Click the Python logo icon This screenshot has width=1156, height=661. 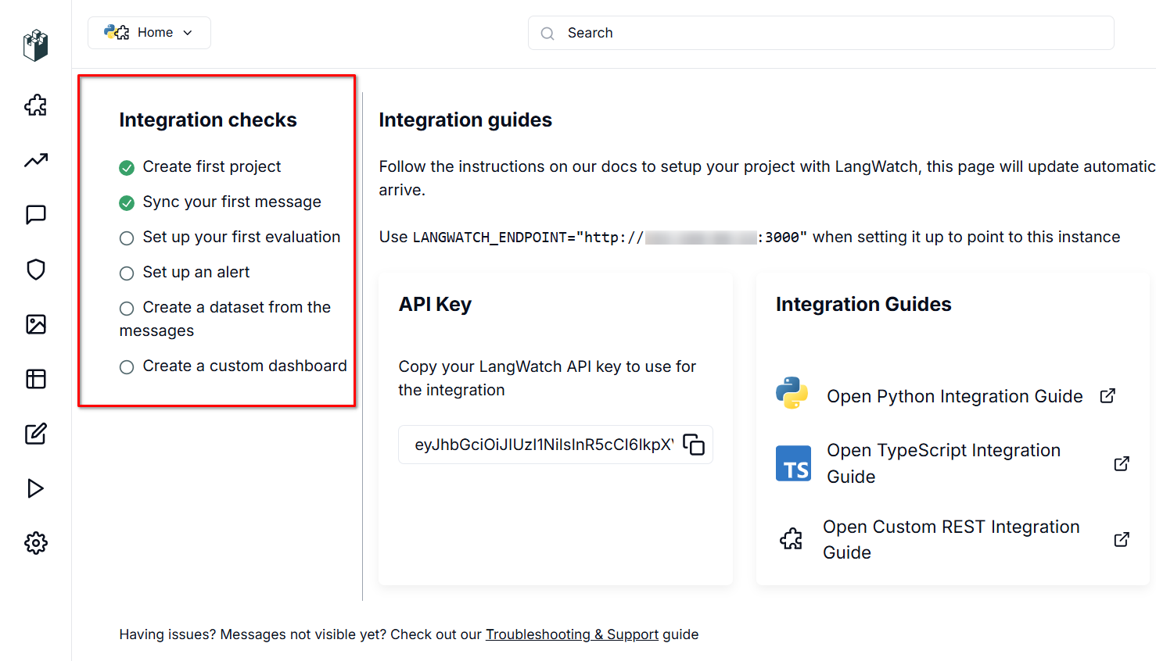(x=792, y=393)
